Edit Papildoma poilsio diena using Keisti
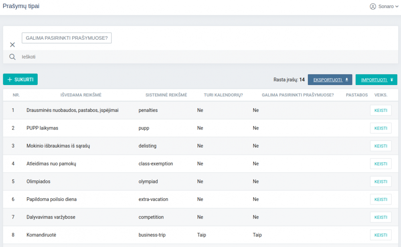Screen dimensions: 401x247 pos(381,199)
